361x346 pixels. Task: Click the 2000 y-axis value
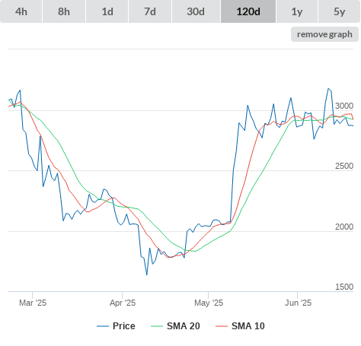point(344,227)
